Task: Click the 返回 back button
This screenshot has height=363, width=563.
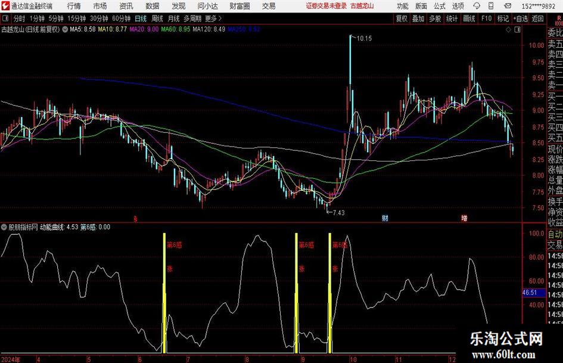Action: 537,18
